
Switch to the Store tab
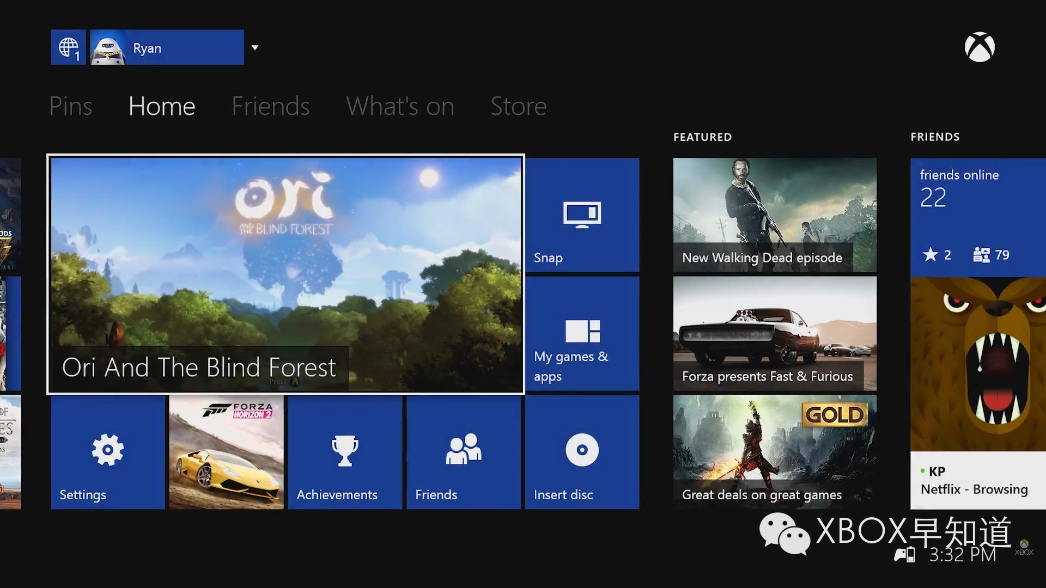coord(518,106)
